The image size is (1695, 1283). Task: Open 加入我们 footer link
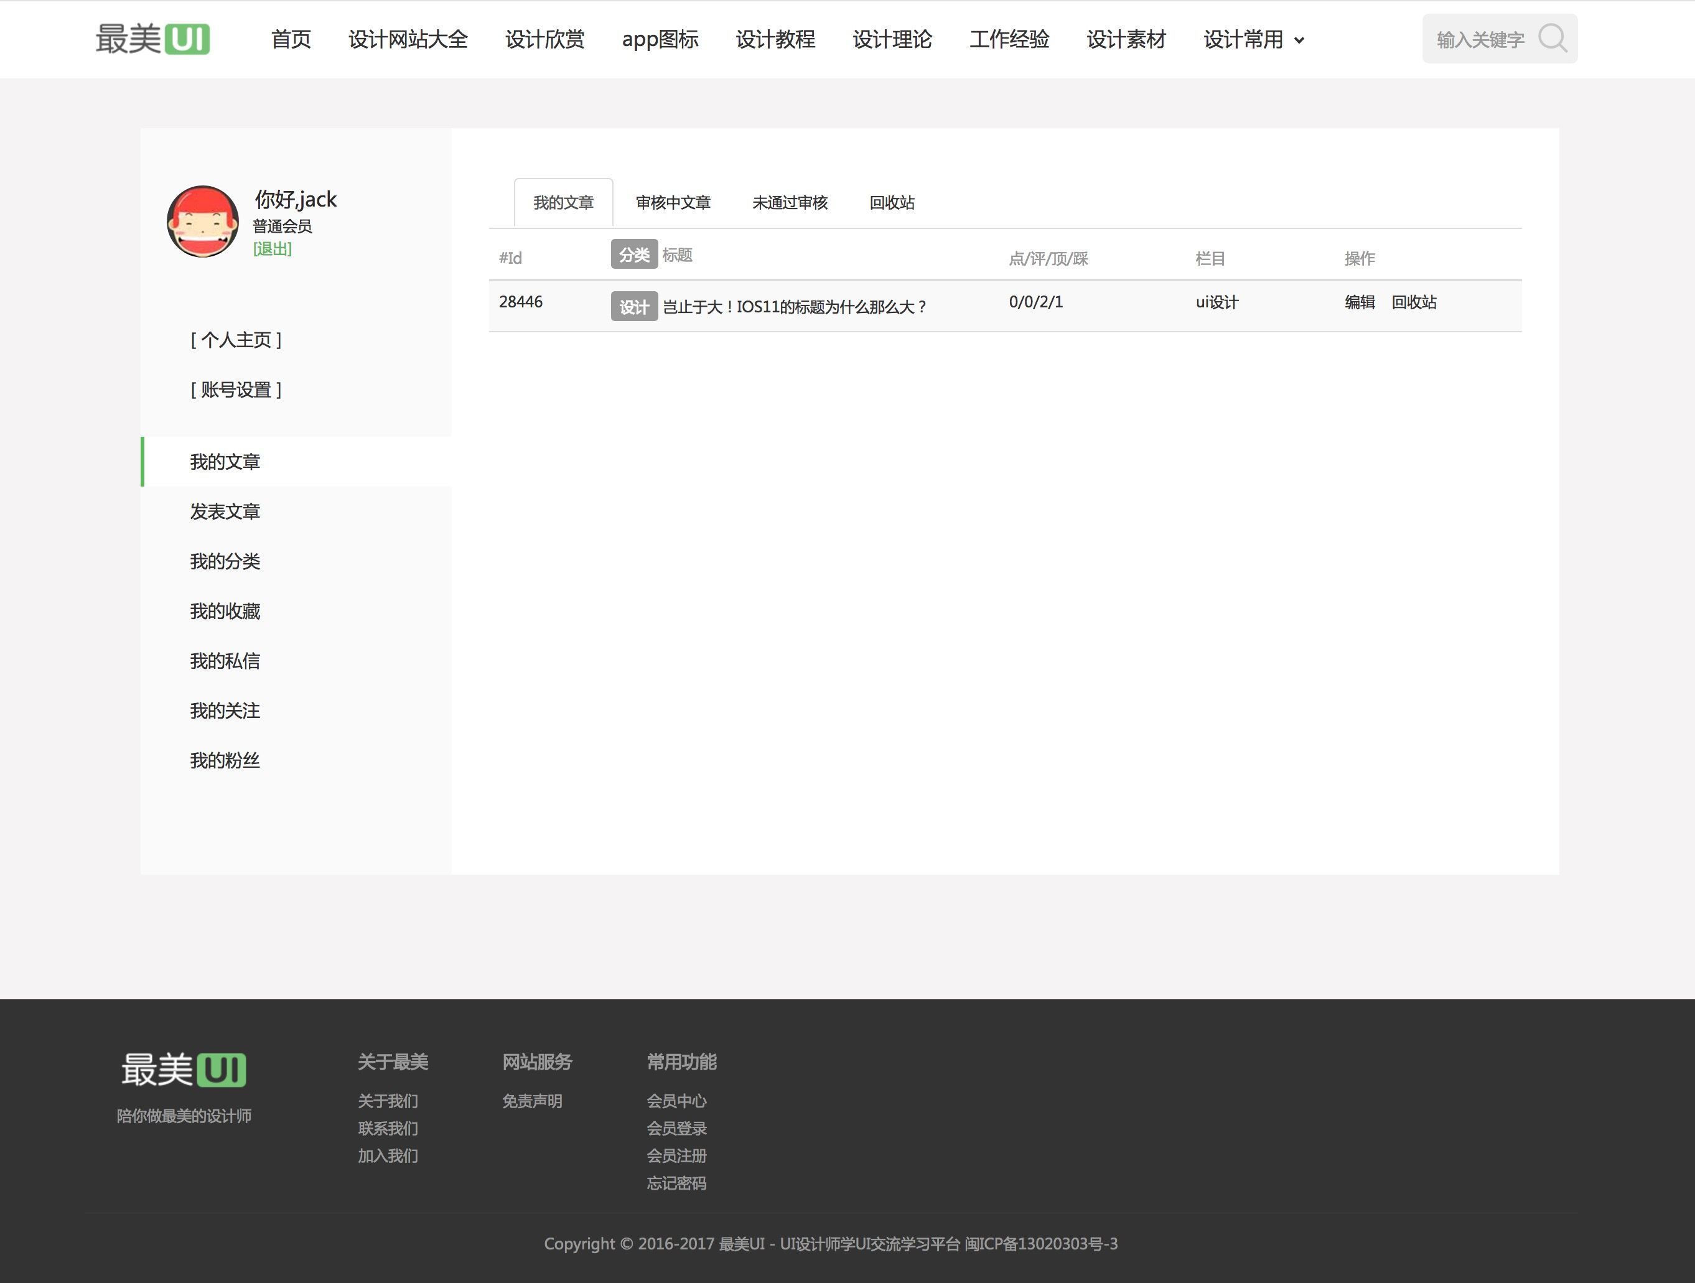click(388, 1155)
